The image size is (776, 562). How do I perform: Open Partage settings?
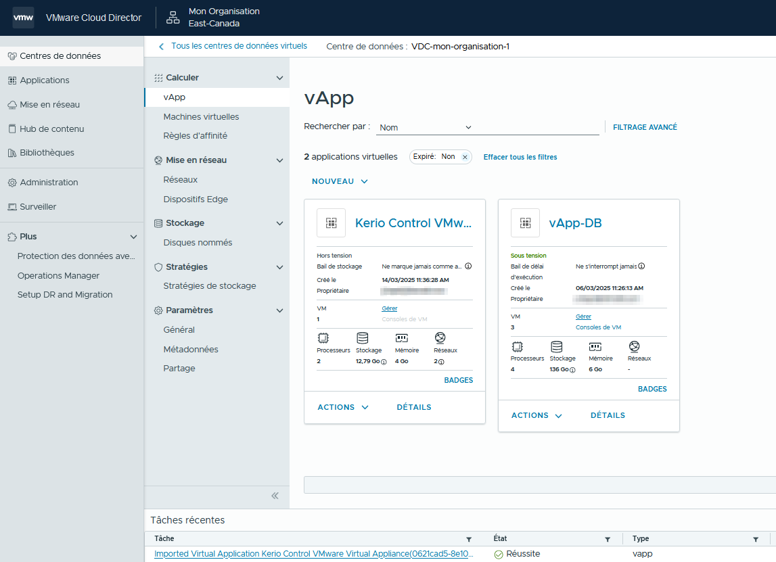pyautogui.click(x=179, y=369)
